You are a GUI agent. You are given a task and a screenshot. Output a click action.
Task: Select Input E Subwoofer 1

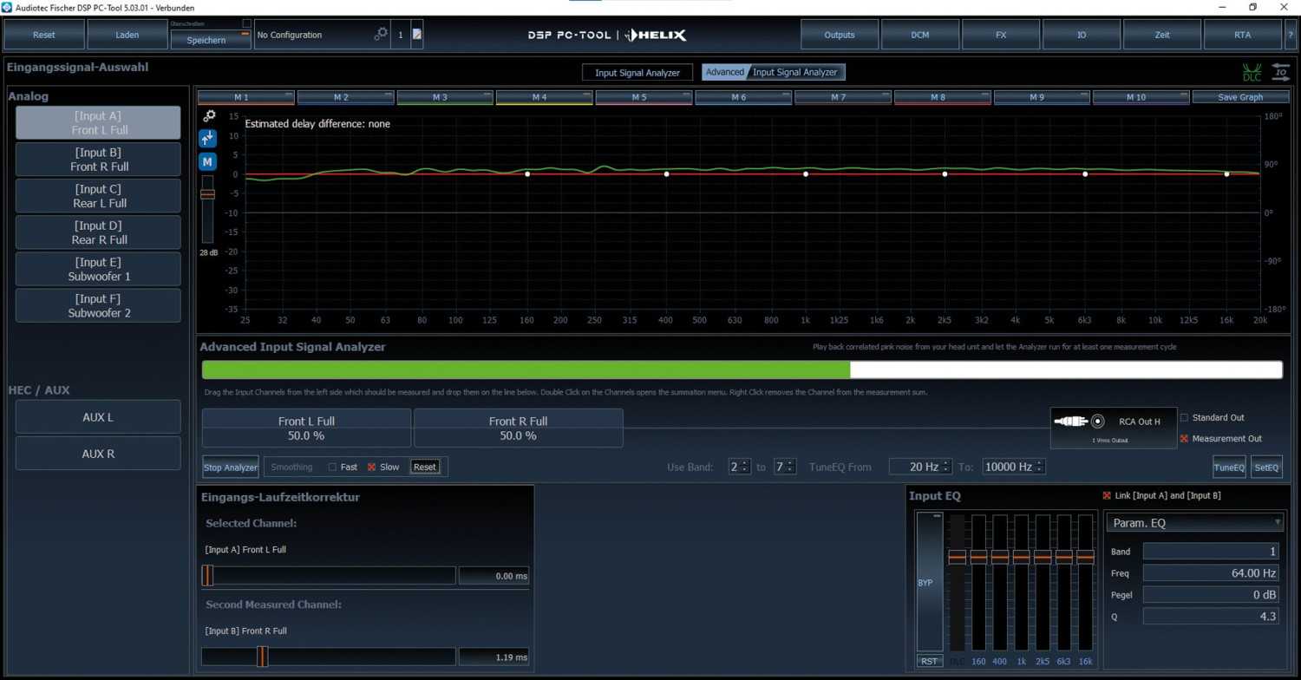tap(98, 269)
